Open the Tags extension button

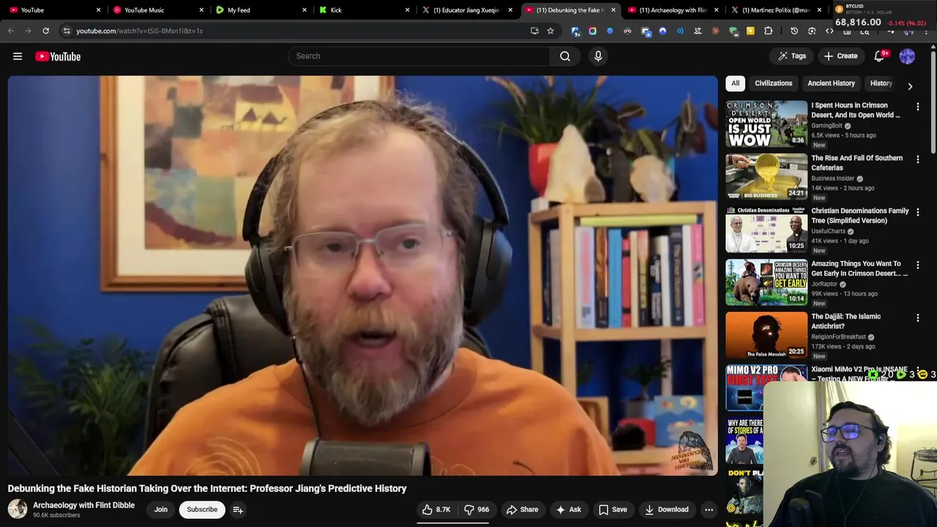click(792, 56)
